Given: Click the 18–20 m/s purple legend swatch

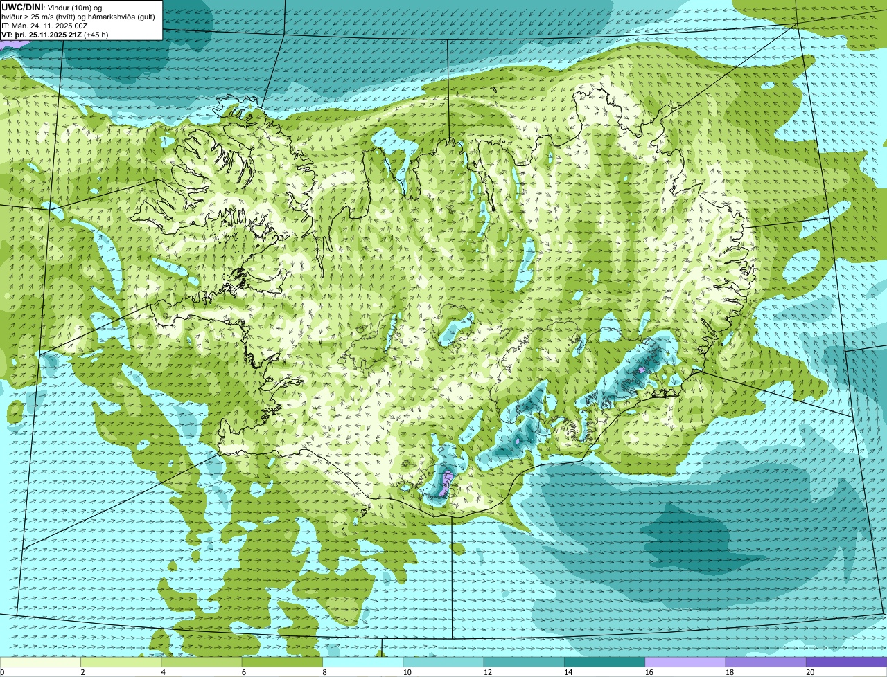Looking at the screenshot, I should [766, 662].
